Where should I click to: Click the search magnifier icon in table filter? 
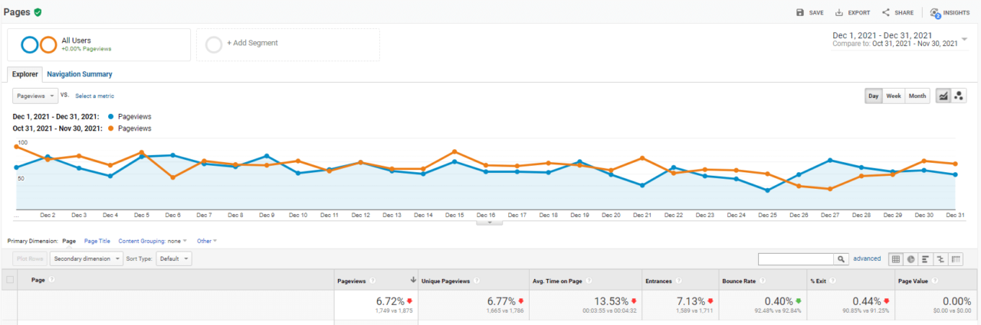click(842, 259)
